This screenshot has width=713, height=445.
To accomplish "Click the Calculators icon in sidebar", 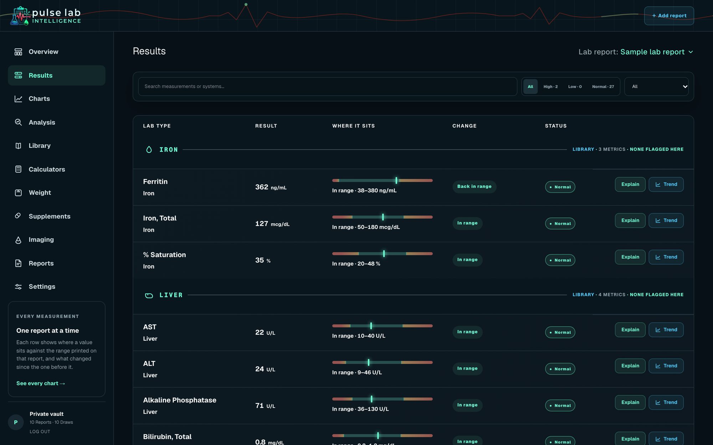I will click(x=18, y=169).
